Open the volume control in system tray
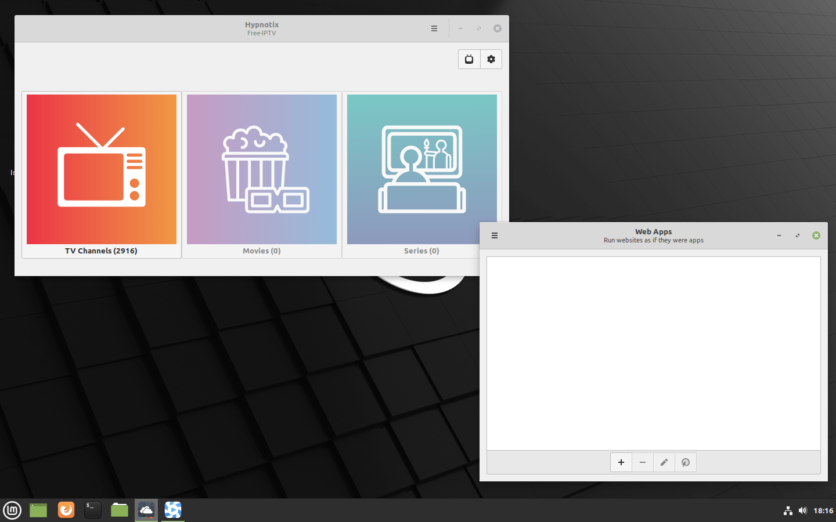Image resolution: width=836 pixels, height=522 pixels. point(803,510)
